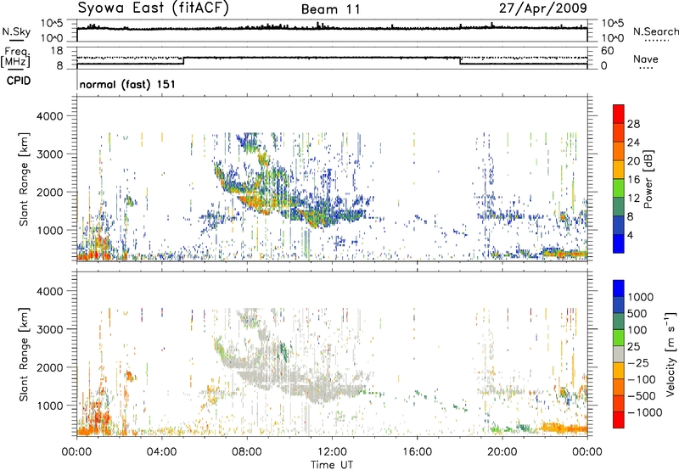
Task: Click the "20:00" time tick label
Action: tap(502, 452)
